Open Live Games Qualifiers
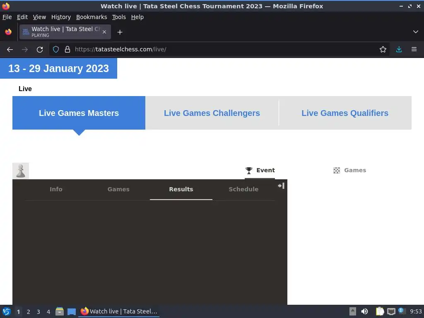The image size is (424, 318). coord(345,113)
